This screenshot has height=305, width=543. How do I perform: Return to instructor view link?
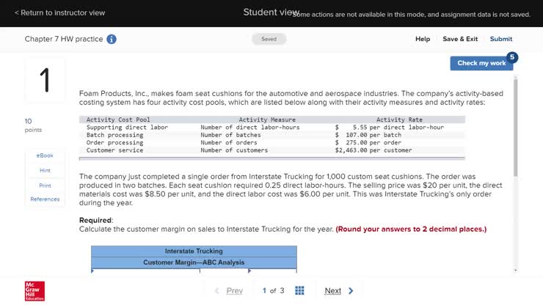tap(59, 12)
